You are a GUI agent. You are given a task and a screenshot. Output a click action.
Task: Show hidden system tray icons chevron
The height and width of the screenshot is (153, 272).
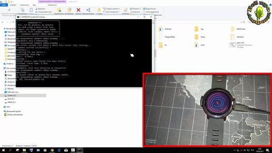(235, 150)
